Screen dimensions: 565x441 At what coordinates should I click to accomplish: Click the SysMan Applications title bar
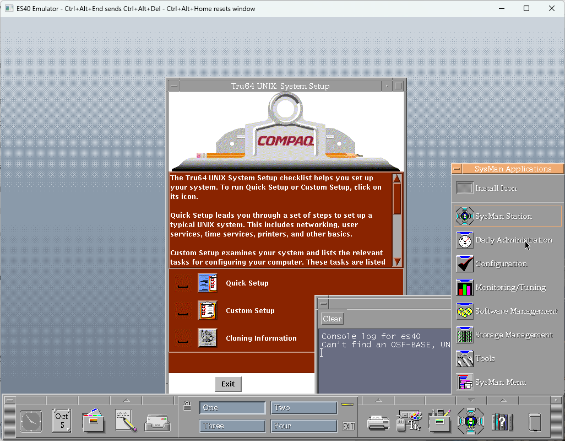[513, 169]
